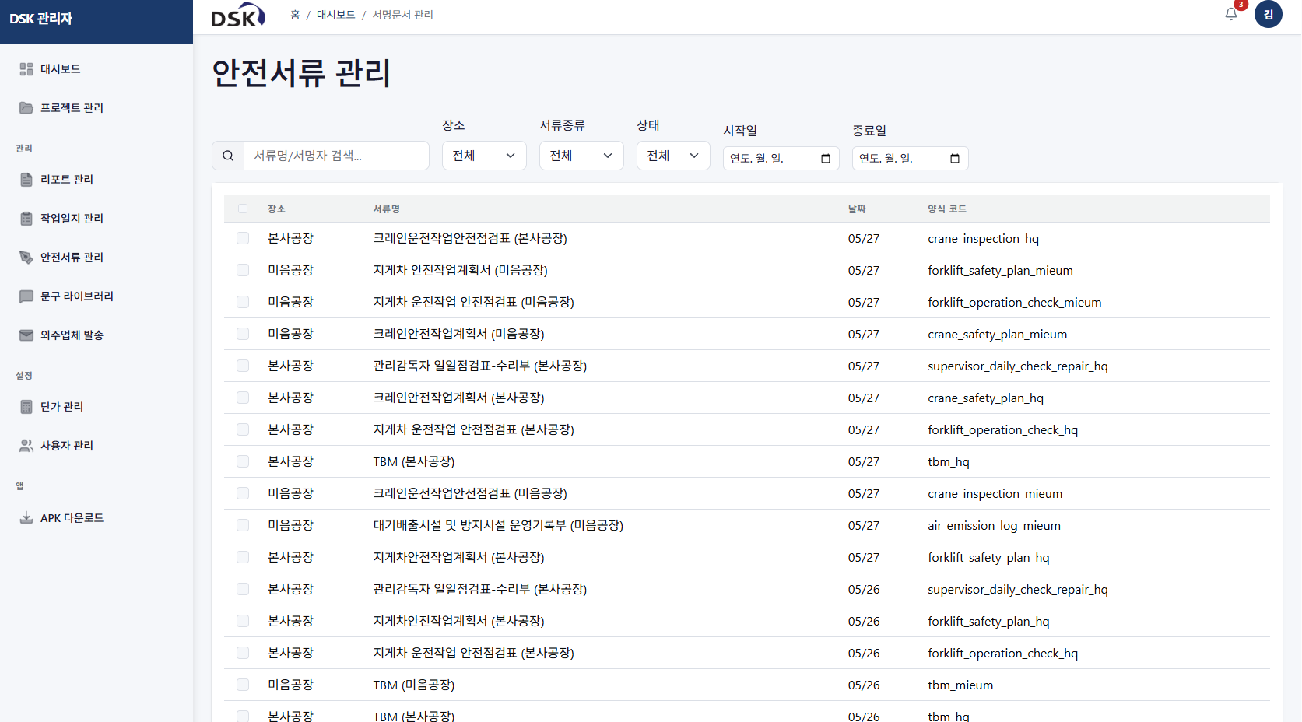The height and width of the screenshot is (722, 1302).
Task: Click the 프로젝트 관리 folder icon
Action: point(26,108)
